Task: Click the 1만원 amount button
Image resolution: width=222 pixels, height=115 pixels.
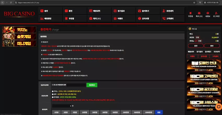Action: [56, 112]
